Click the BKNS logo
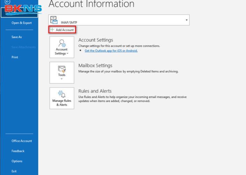This screenshot has height=175, width=246. 23,9
